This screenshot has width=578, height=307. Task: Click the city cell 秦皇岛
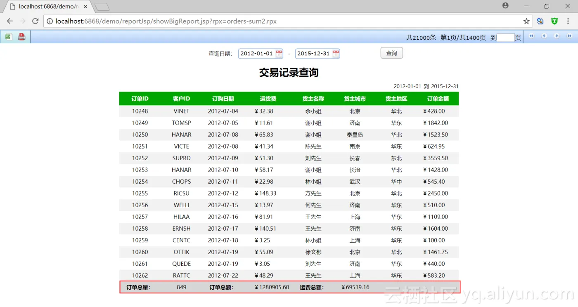tap(355, 135)
